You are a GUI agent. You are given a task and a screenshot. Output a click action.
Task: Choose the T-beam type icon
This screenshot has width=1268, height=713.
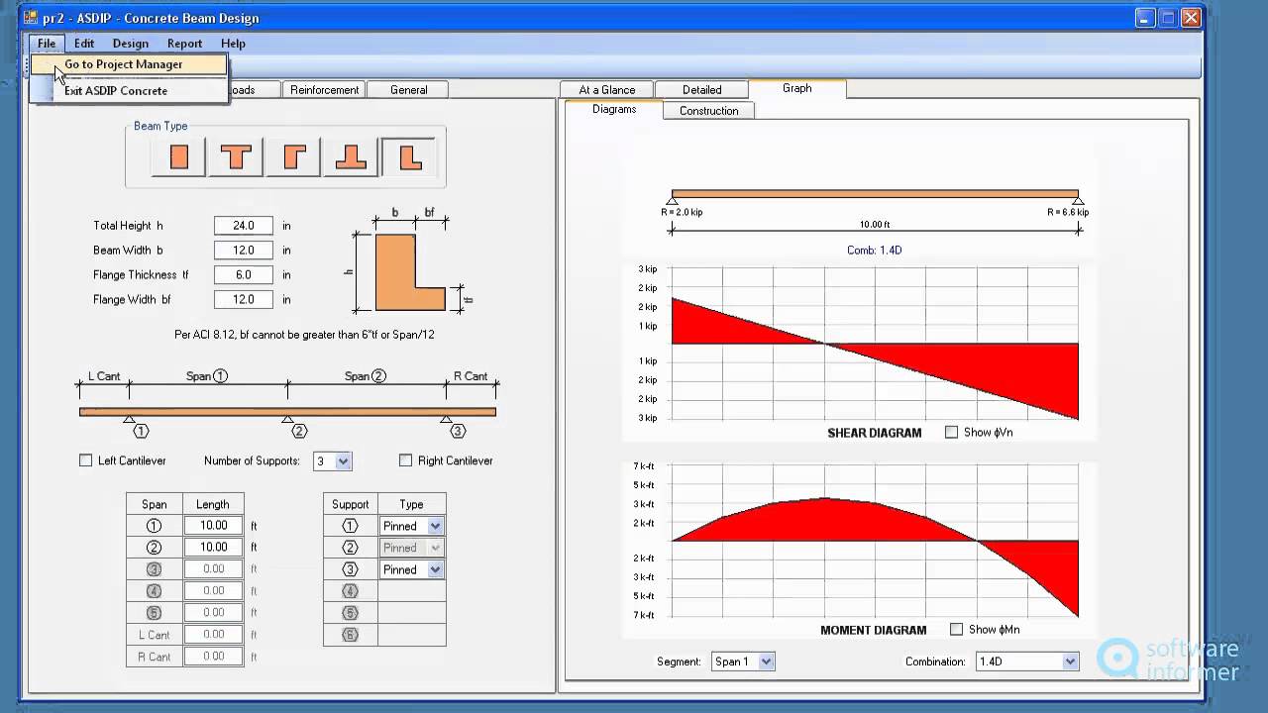coord(236,156)
